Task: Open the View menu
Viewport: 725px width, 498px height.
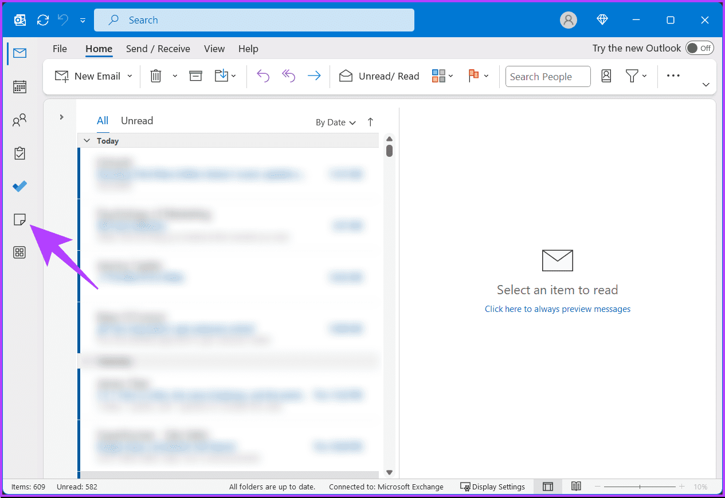Action: (x=214, y=49)
